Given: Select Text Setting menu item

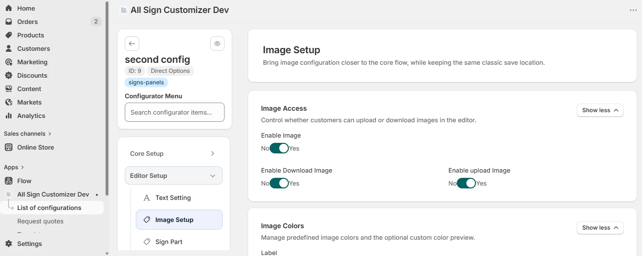Looking at the screenshot, I should click(179, 198).
